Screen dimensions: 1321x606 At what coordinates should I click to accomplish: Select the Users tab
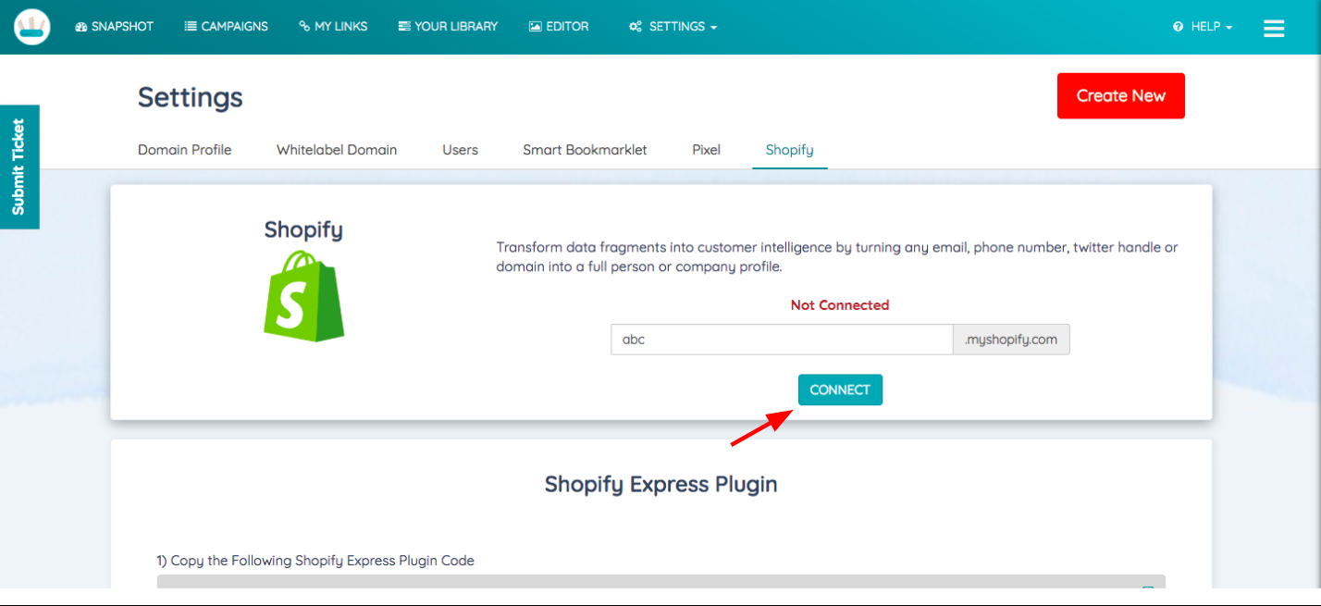460,150
